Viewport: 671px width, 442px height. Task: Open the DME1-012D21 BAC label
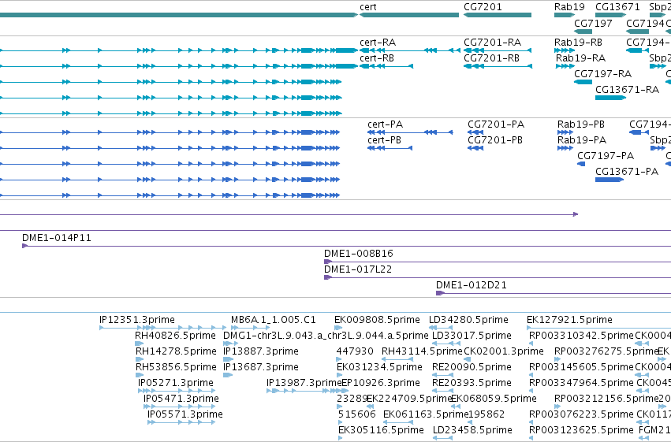click(x=472, y=285)
